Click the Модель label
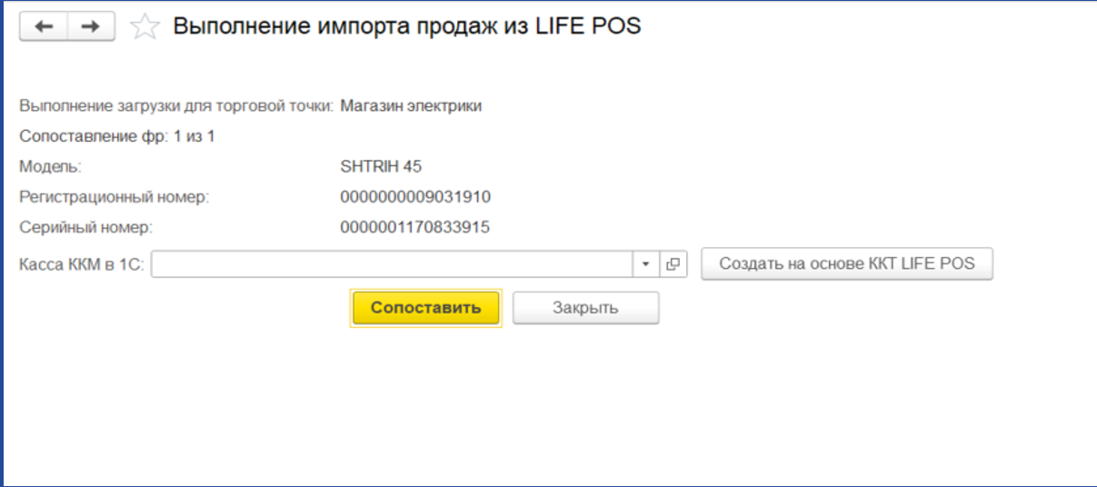This screenshot has width=1097, height=487. tap(51, 166)
